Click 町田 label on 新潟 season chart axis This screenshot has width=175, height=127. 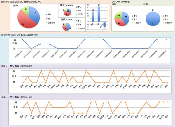click(x=47, y=116)
